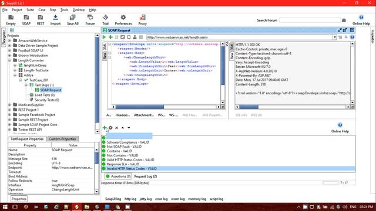Switch to Request Log tab

(145, 176)
